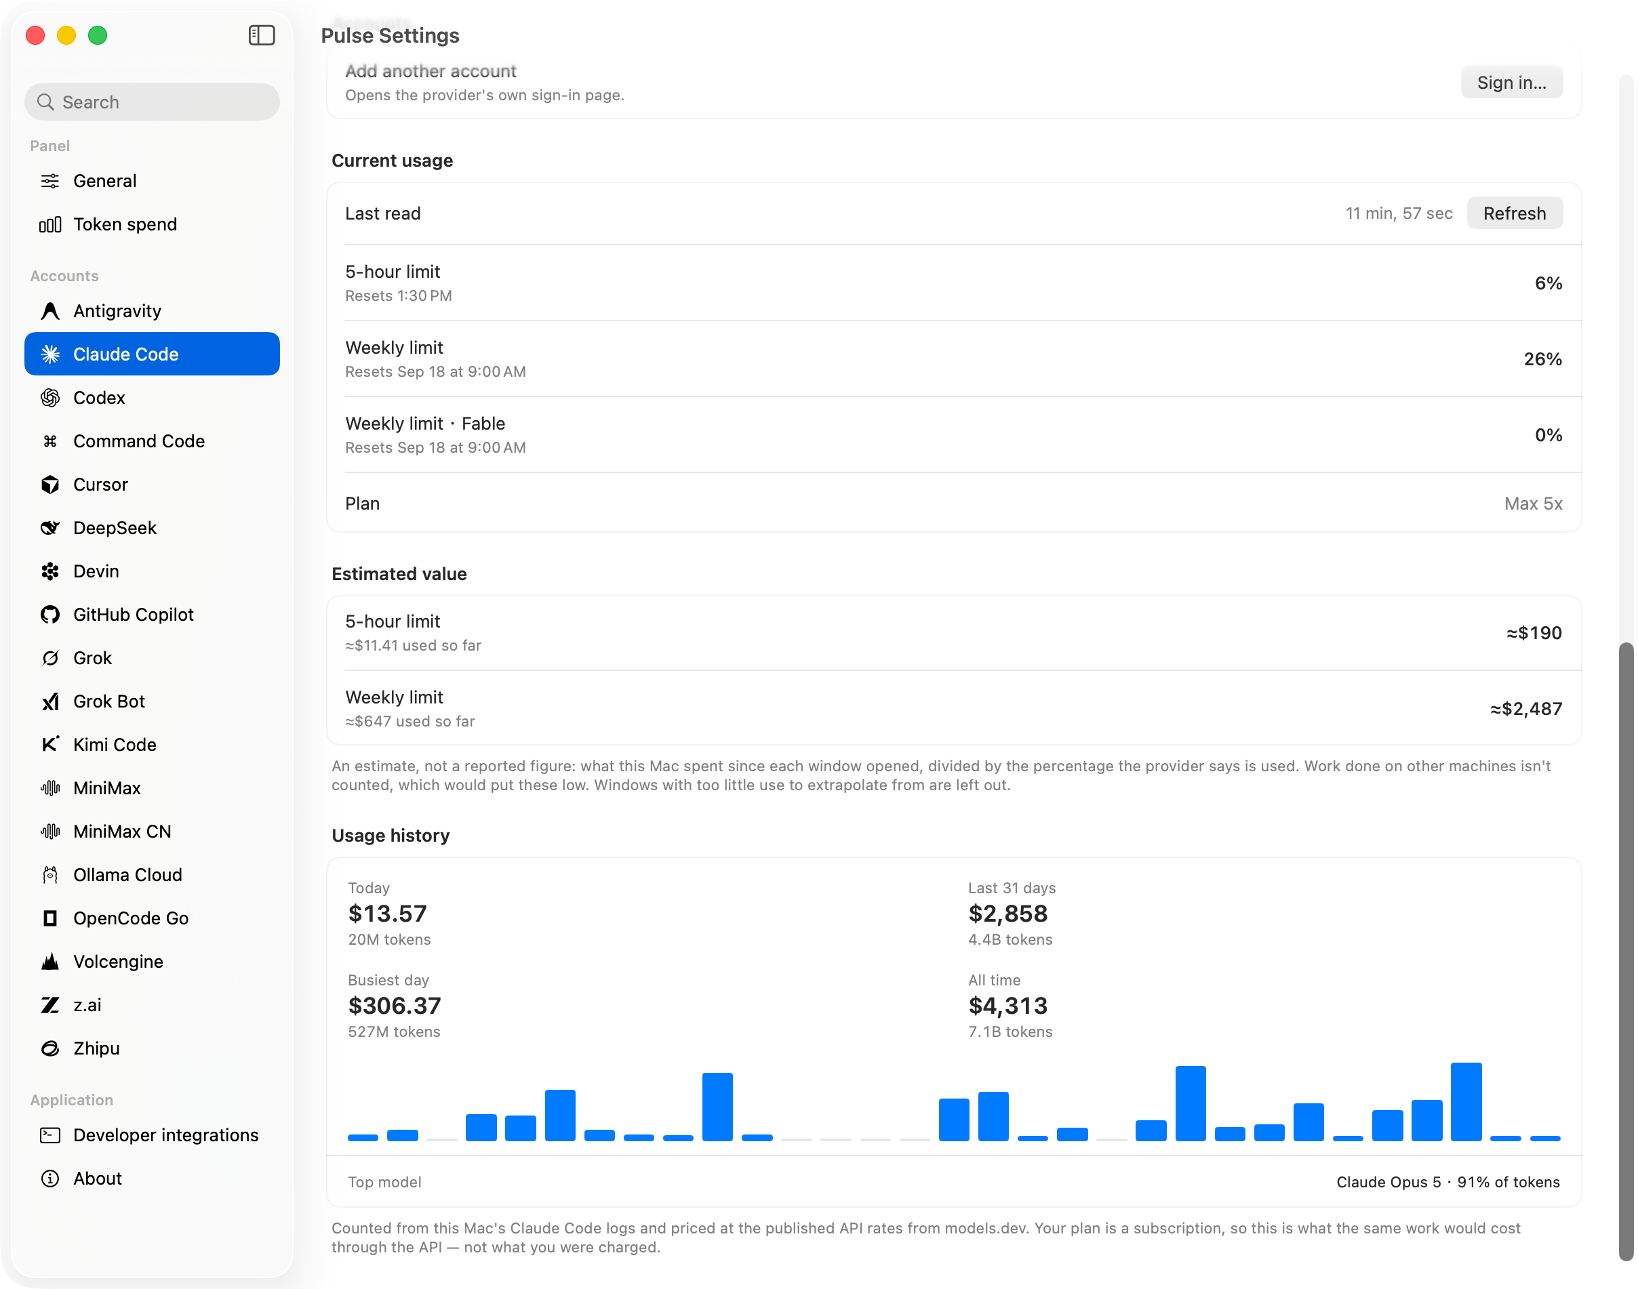This screenshot has height=1289, width=1638.
Task: Click the "Usage history" section heading
Action: [x=391, y=836]
